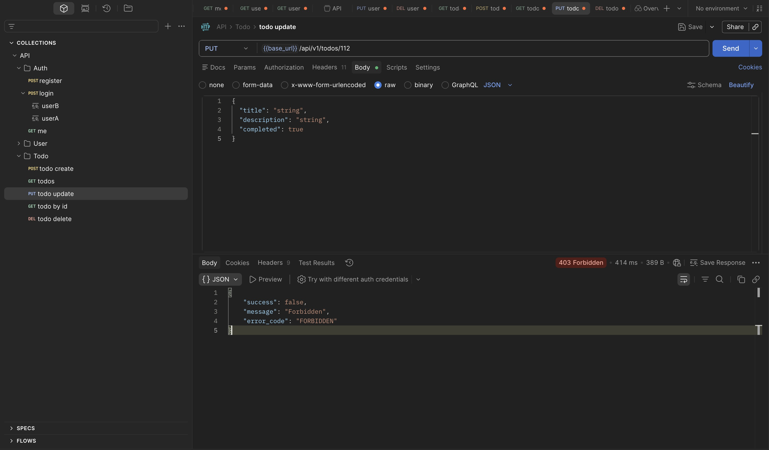Select the form-data body radio

(x=236, y=85)
